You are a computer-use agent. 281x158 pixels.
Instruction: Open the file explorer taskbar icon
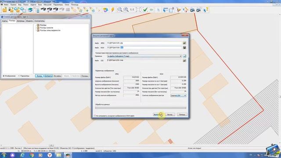pos(58,155)
